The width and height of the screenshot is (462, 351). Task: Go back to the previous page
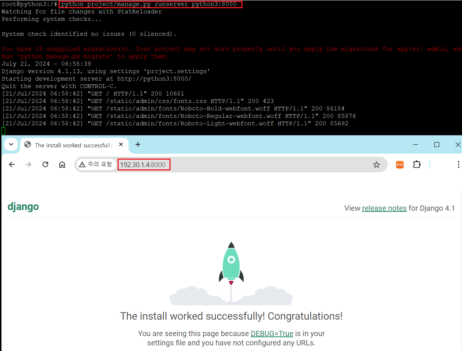12,164
